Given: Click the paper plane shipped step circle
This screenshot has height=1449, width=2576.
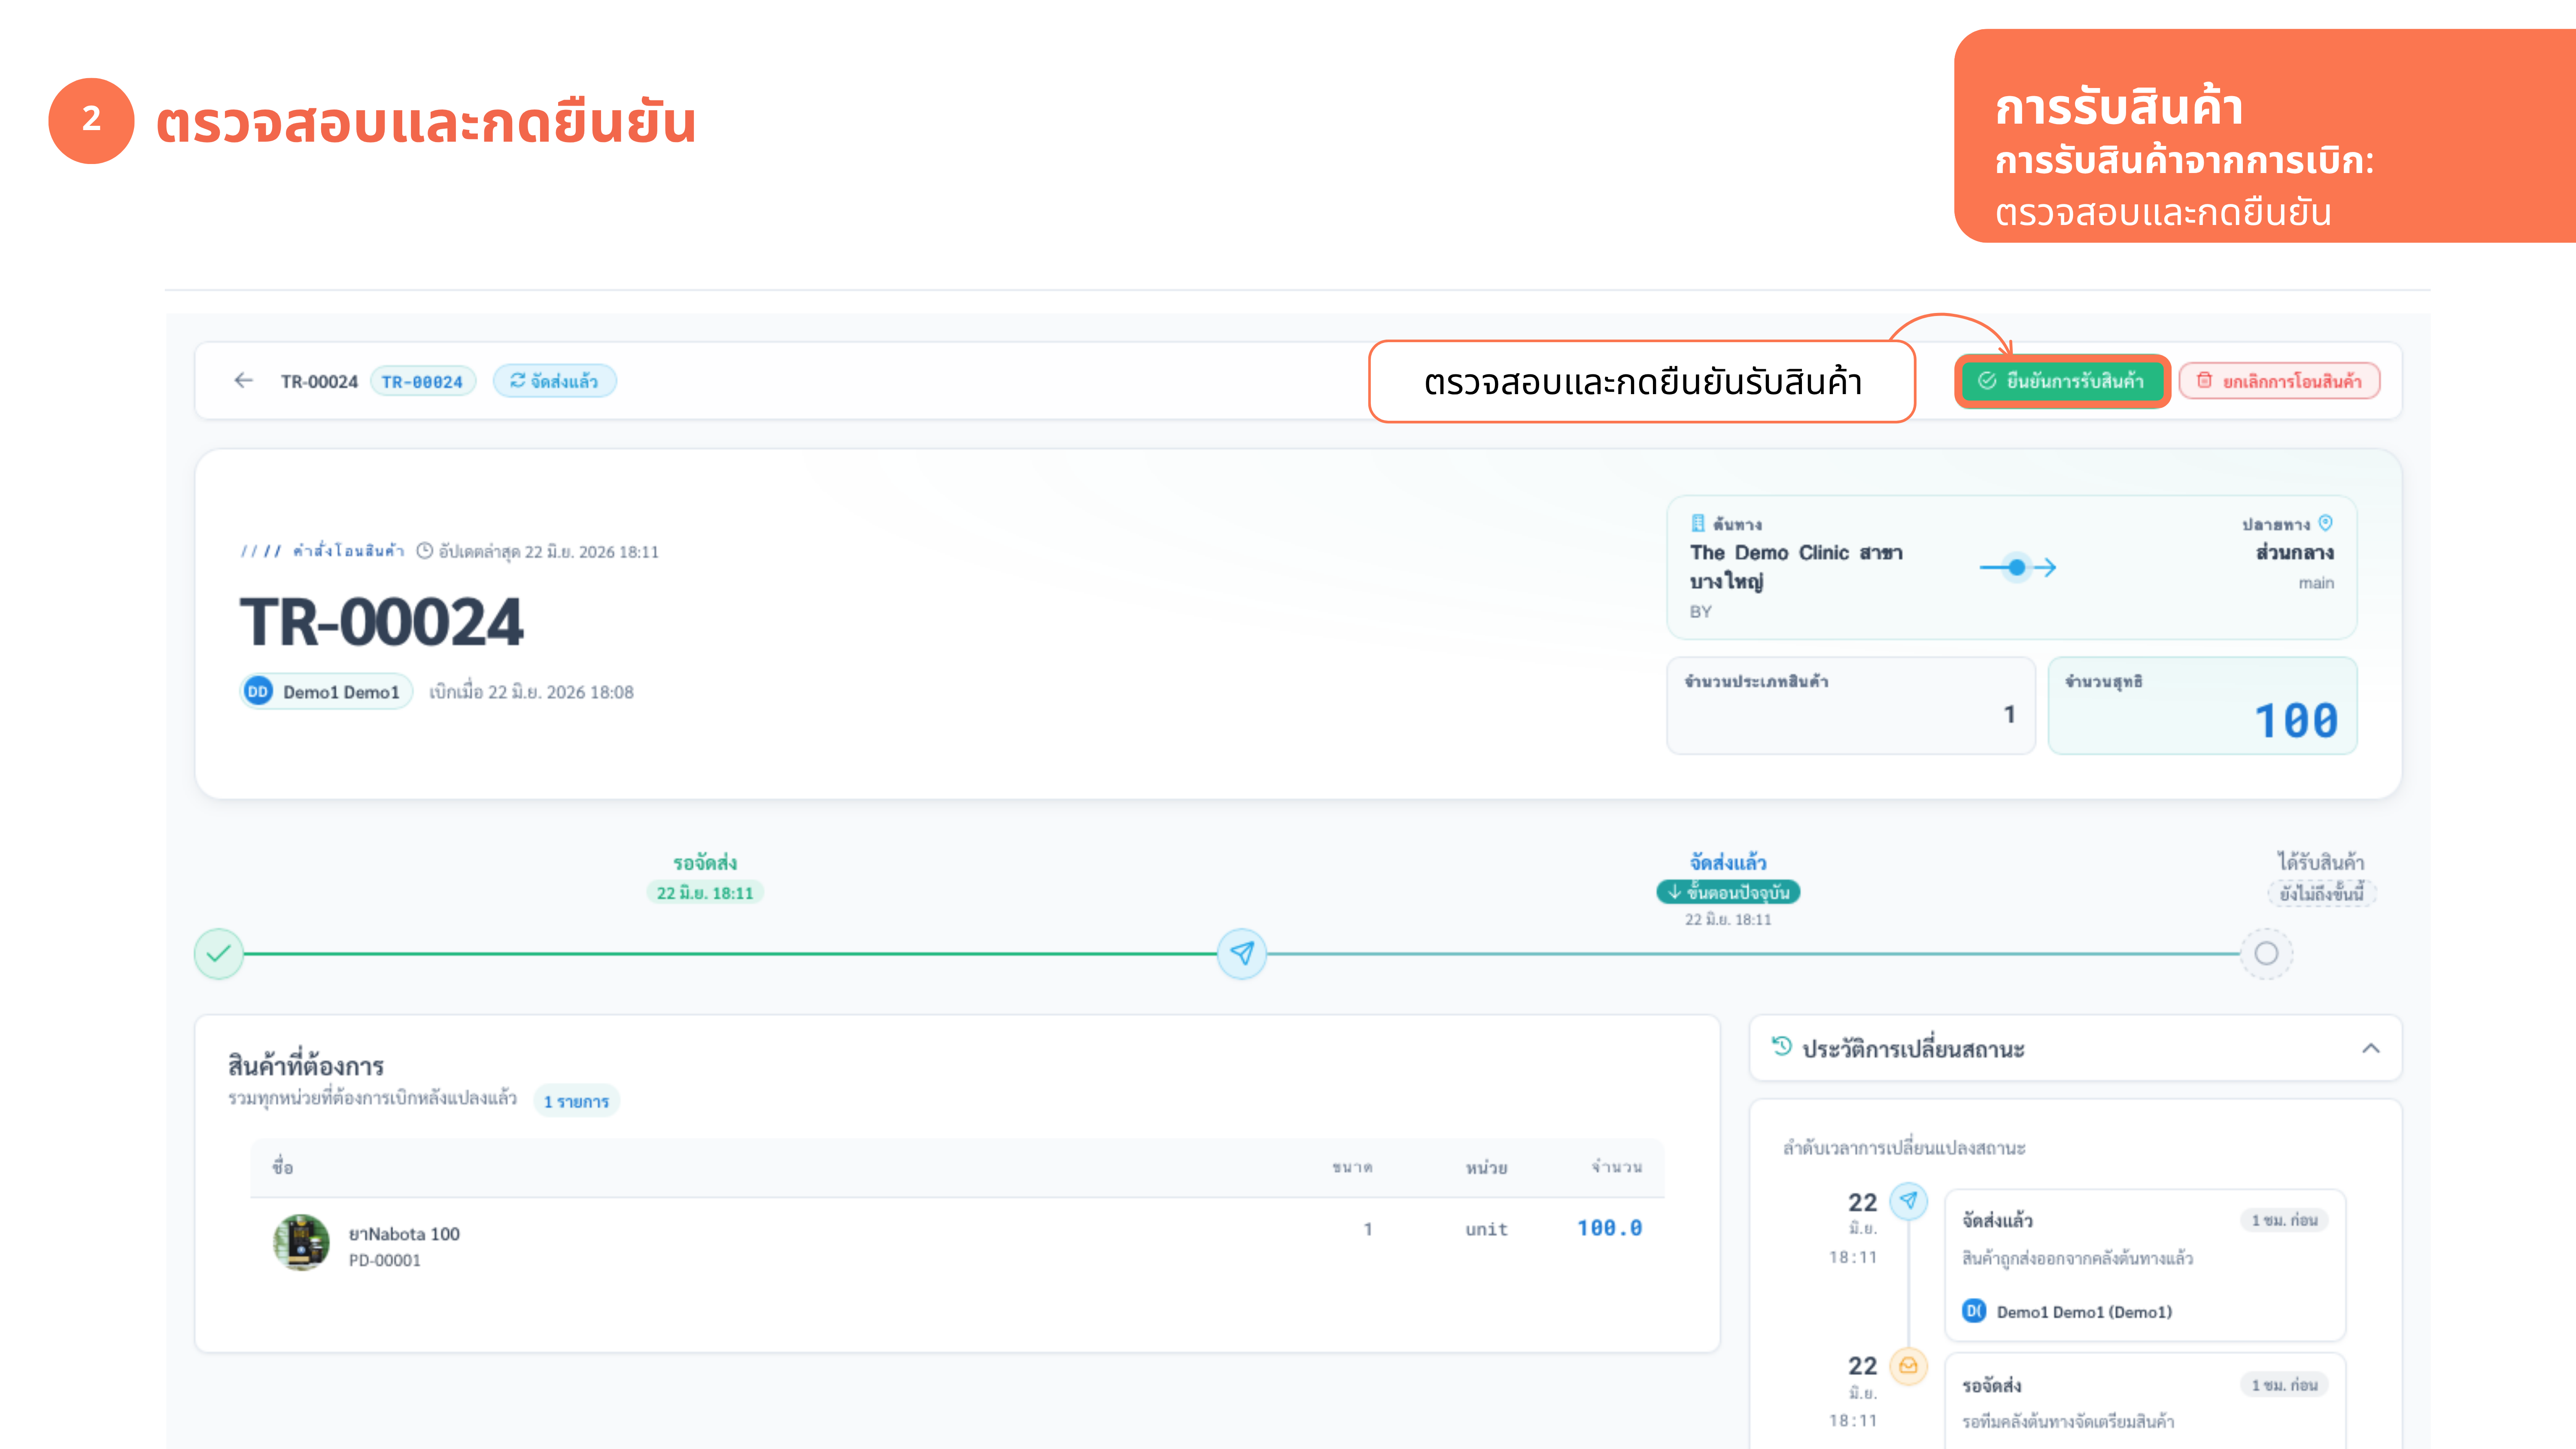Looking at the screenshot, I should click(x=1242, y=954).
